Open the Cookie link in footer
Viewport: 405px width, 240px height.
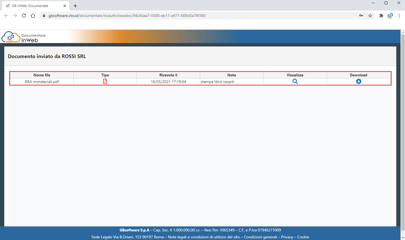(303, 237)
